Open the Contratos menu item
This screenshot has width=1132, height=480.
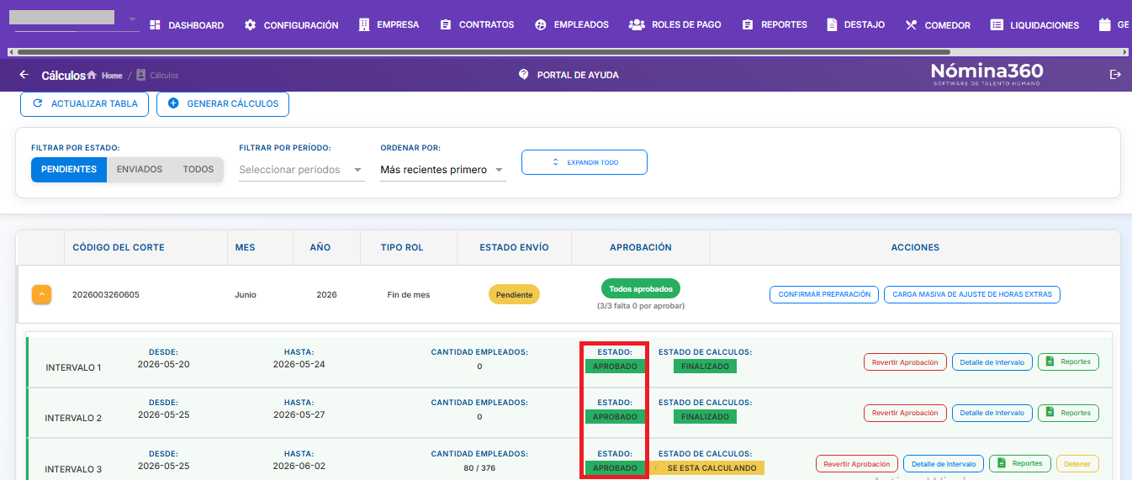(477, 25)
